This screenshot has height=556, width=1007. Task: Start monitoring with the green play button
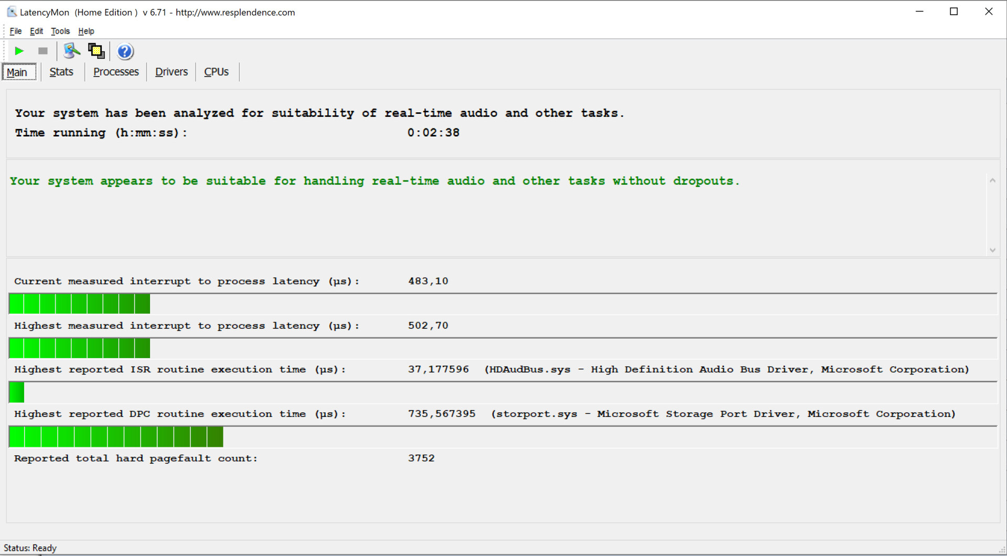click(19, 51)
